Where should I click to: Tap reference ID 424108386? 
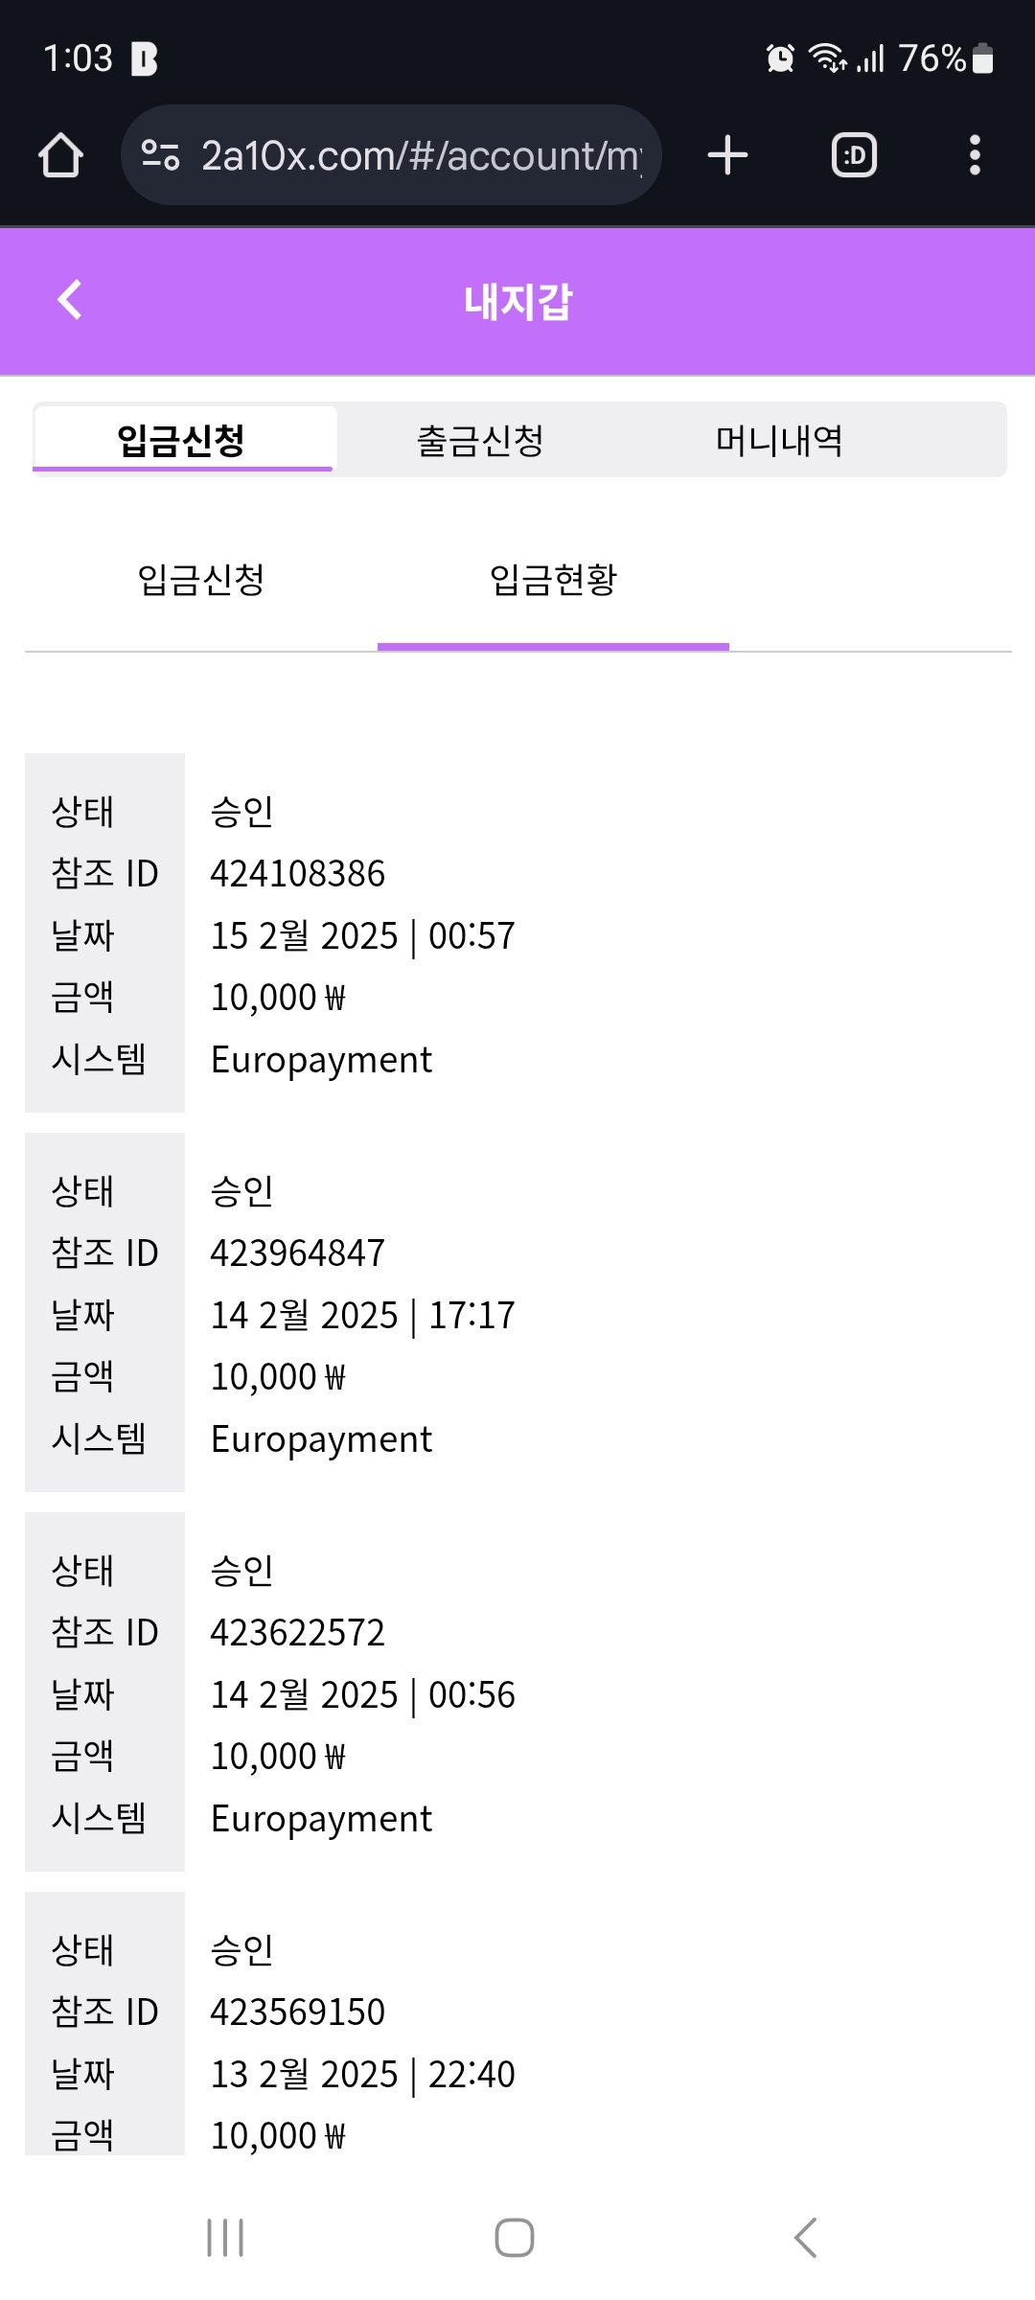pyautogui.click(x=298, y=874)
